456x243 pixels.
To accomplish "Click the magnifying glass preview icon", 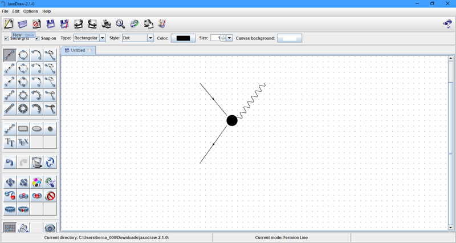I will click(120, 24).
